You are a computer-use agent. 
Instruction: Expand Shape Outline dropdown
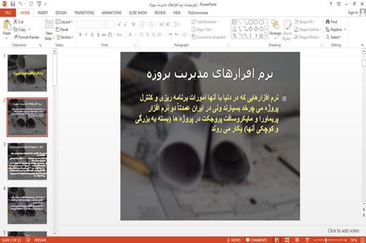click(x=307, y=29)
